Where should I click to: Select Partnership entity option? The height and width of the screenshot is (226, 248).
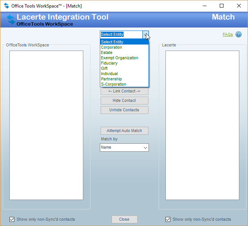124,79
